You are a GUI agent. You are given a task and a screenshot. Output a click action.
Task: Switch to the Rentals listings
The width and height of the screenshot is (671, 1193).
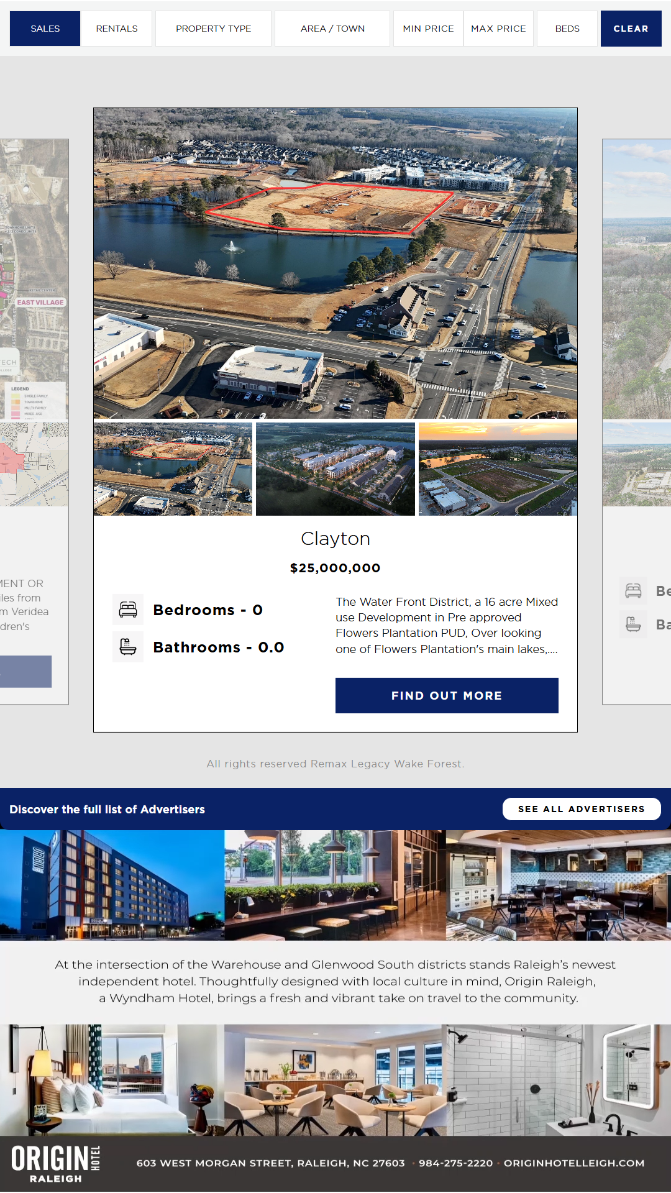click(117, 29)
